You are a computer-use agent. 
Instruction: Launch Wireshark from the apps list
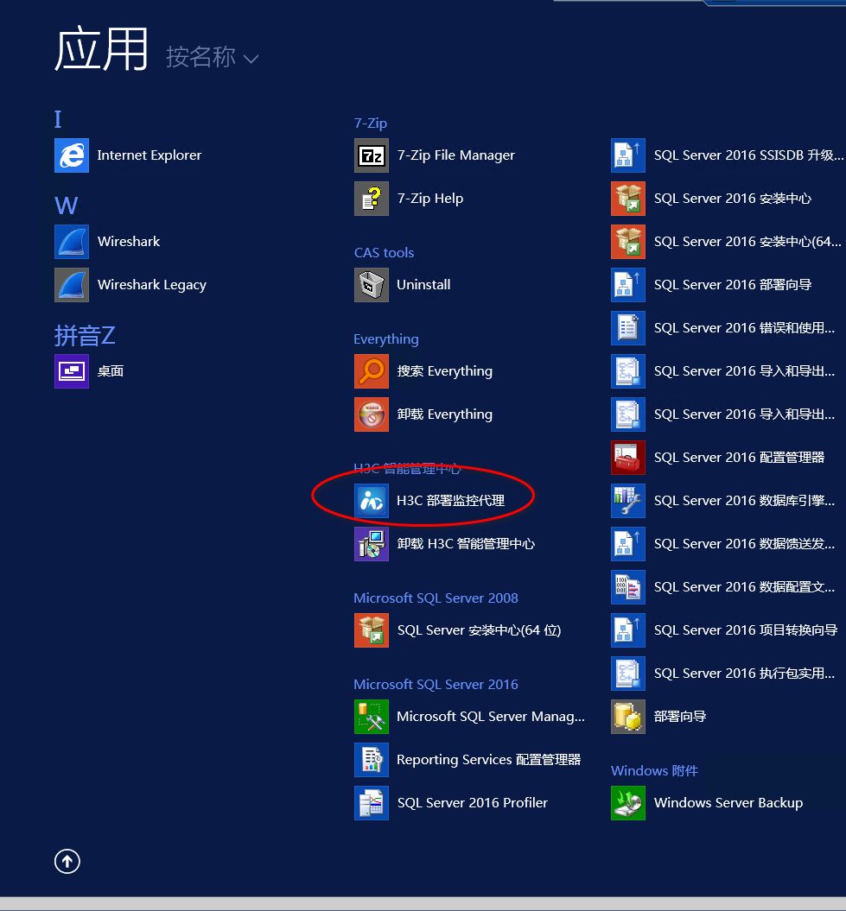[72, 242]
